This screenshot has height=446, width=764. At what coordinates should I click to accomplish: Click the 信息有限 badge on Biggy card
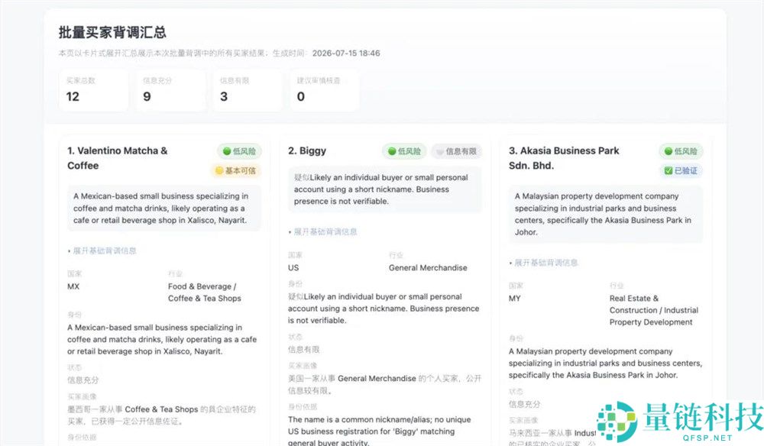(457, 151)
